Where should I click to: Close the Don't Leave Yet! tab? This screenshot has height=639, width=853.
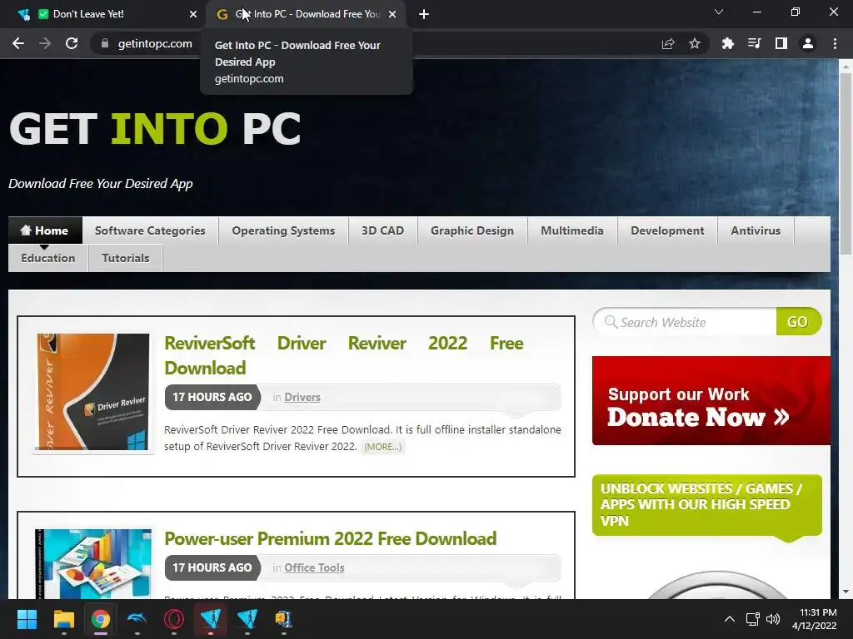193,14
